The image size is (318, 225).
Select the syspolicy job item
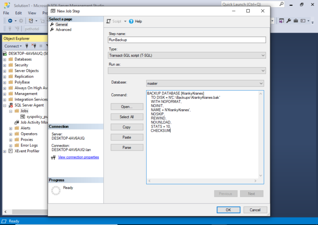37,117
